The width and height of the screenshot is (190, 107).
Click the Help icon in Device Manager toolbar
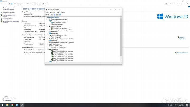point(54,15)
